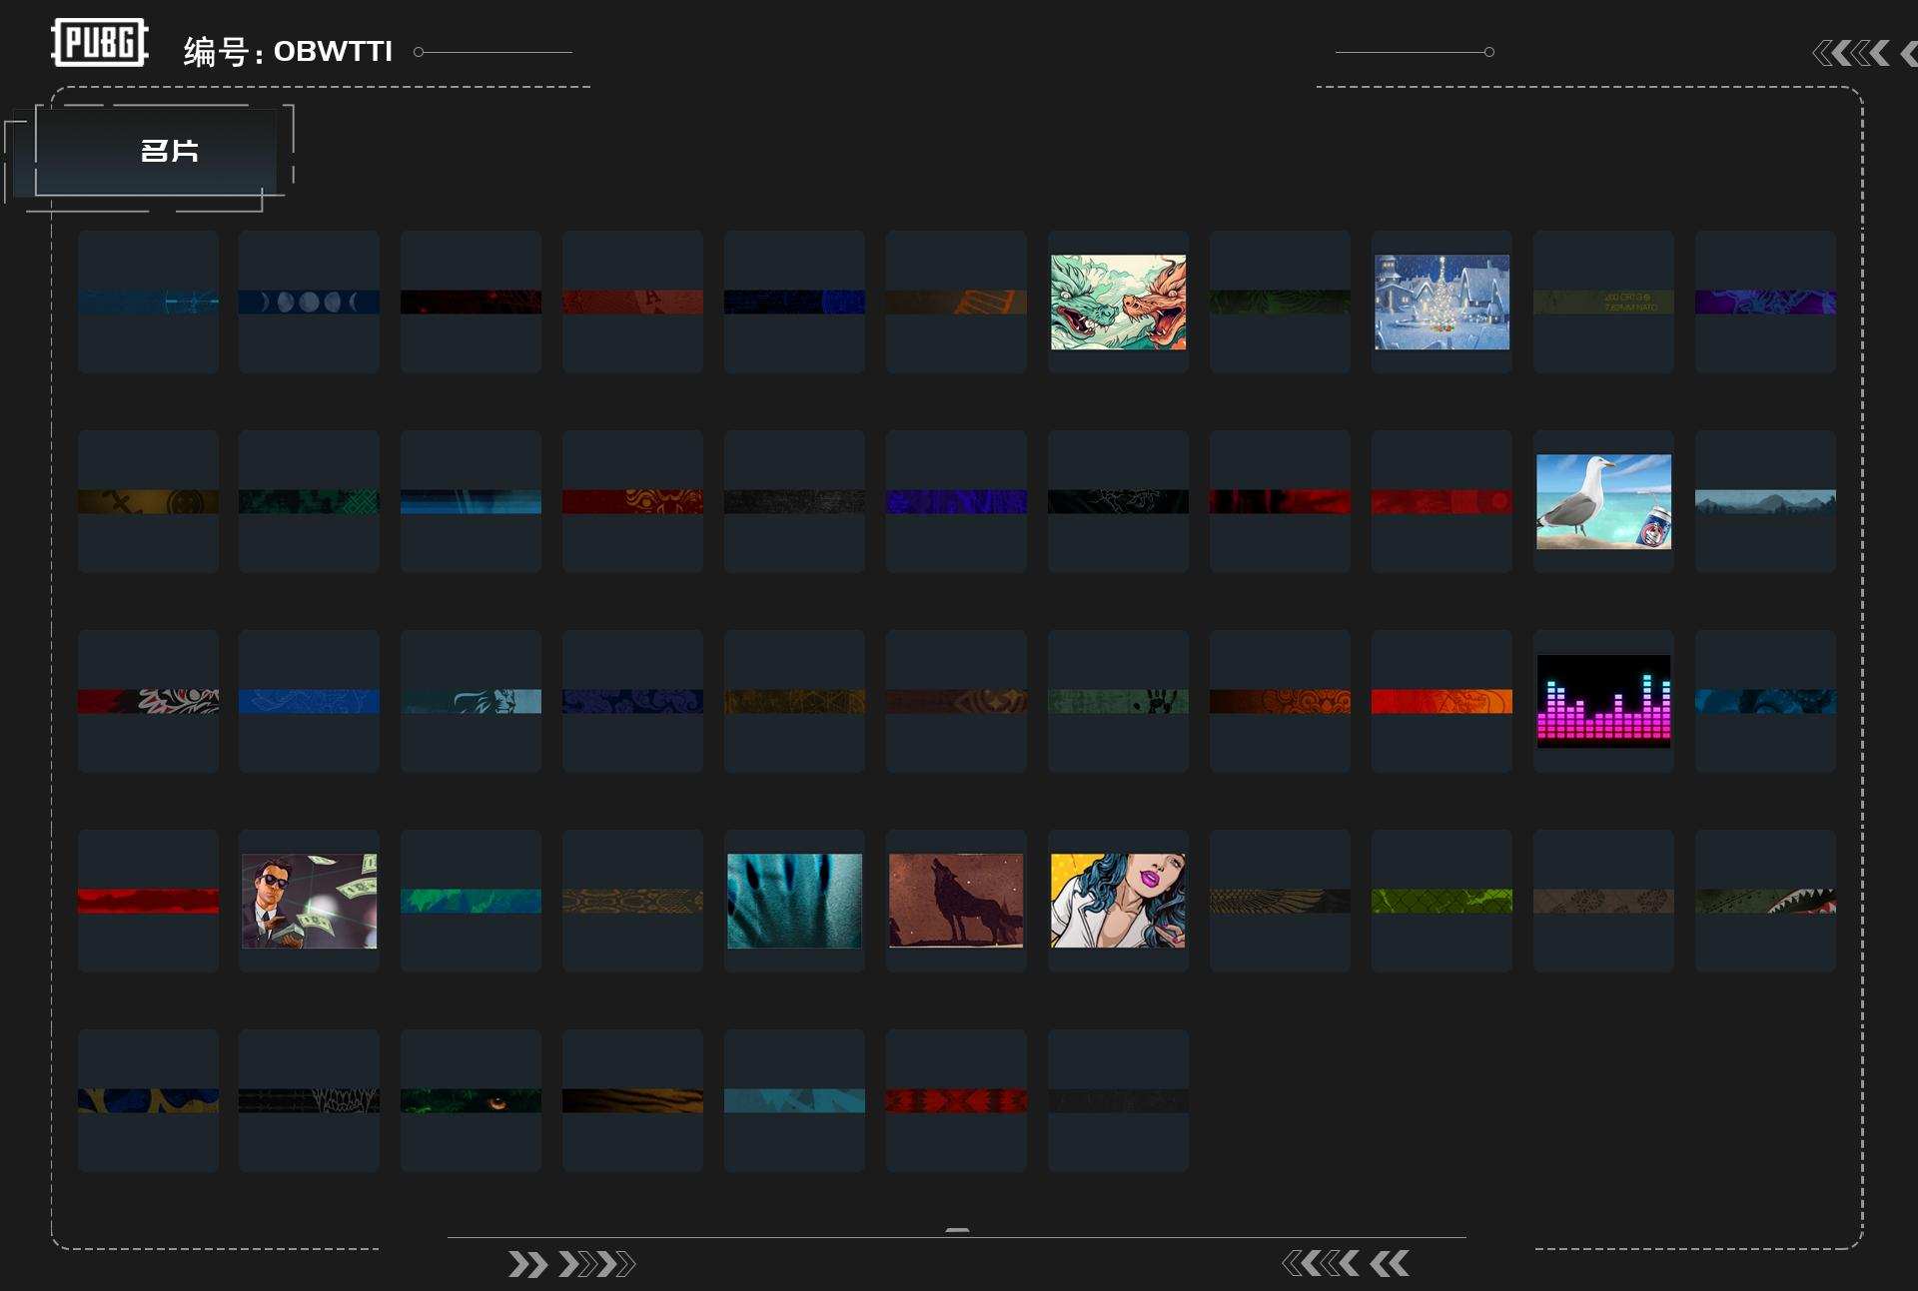
Task: Select the seagull beach nameplate
Action: (1603, 501)
